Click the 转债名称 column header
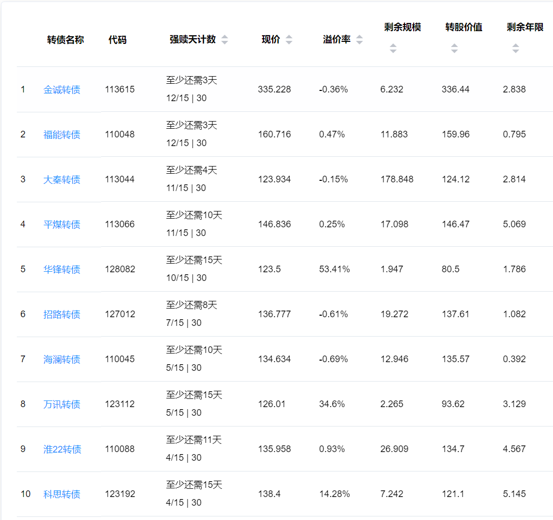Image resolution: width=553 pixels, height=520 pixels. [x=65, y=40]
